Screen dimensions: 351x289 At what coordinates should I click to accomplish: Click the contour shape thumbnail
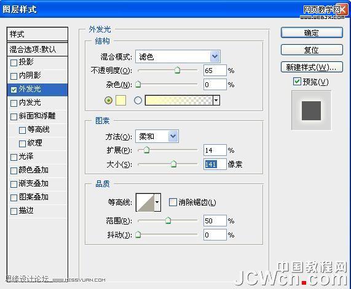(x=145, y=202)
